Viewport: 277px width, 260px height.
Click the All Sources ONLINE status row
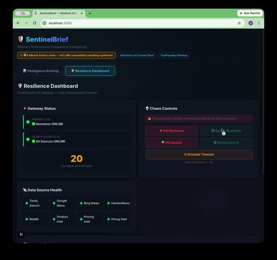coord(77,139)
